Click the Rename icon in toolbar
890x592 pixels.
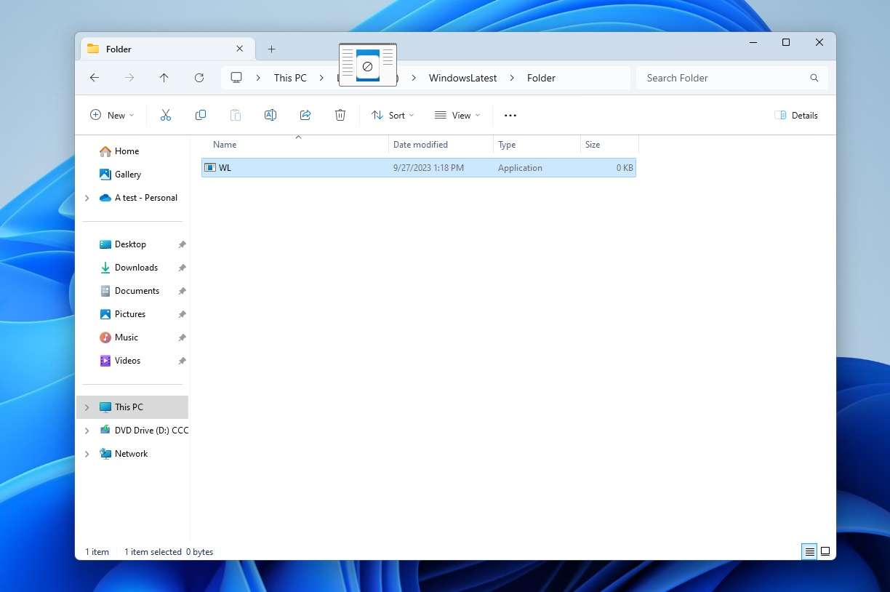(x=270, y=115)
